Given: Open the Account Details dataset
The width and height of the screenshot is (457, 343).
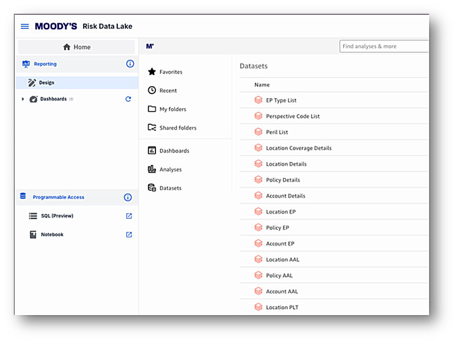Looking at the screenshot, I should click(x=285, y=196).
